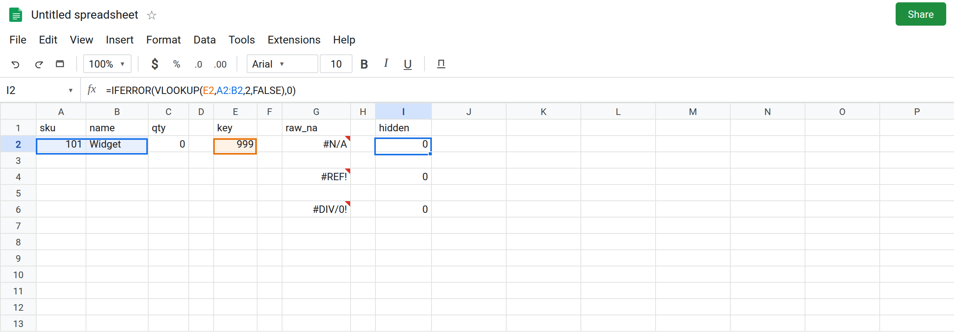This screenshot has height=334, width=954.
Task: Expand the Name box I2 dropdown arrow
Action: click(70, 90)
